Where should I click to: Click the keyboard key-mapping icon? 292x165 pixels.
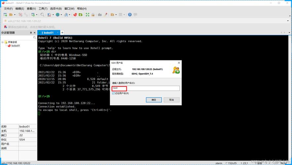point(100,15)
